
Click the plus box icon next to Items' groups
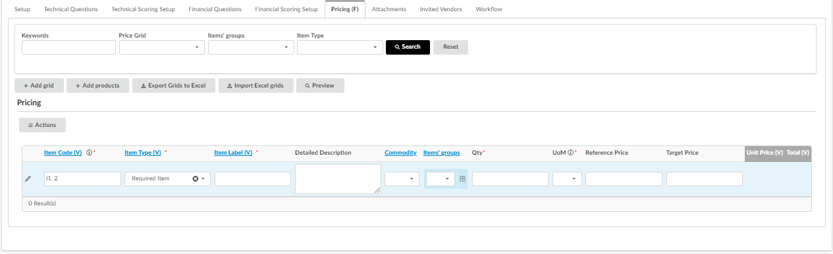[x=462, y=178]
